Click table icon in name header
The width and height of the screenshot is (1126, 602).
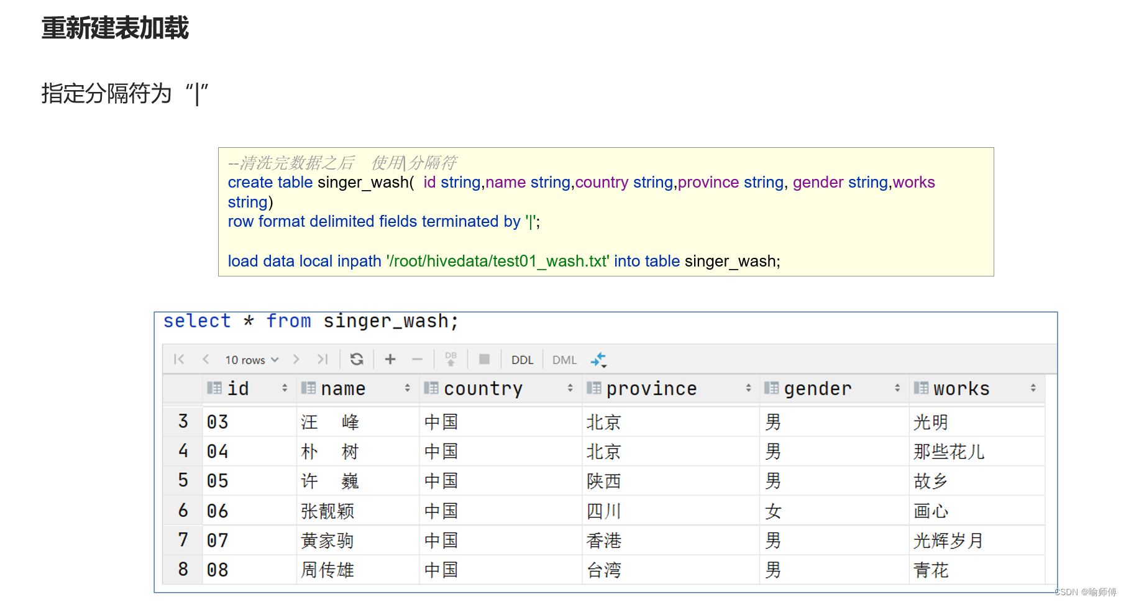pyautogui.click(x=308, y=388)
